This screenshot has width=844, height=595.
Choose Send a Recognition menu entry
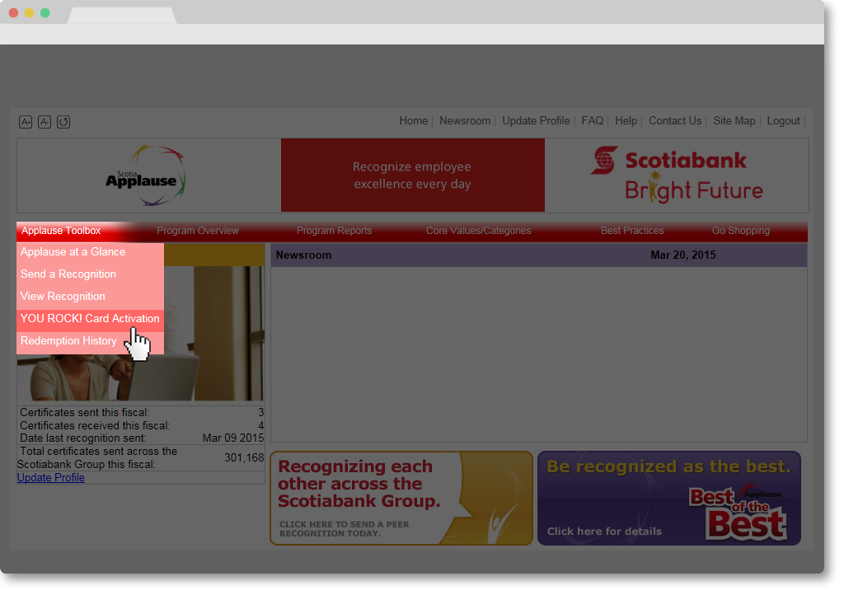90,274
